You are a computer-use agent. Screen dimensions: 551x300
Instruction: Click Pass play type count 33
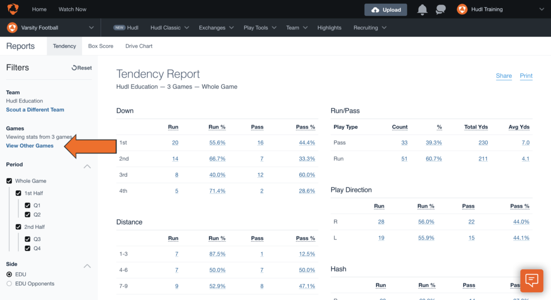(x=404, y=143)
